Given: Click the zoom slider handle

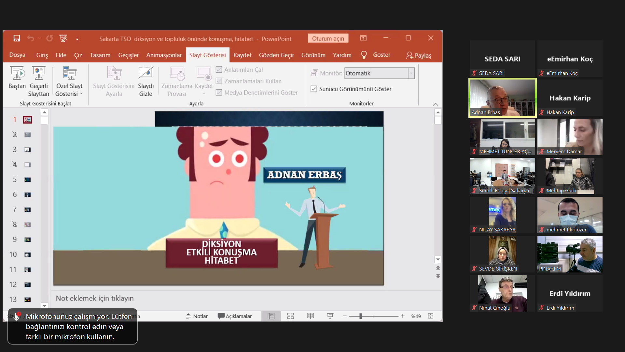Looking at the screenshot, I should pos(361,316).
